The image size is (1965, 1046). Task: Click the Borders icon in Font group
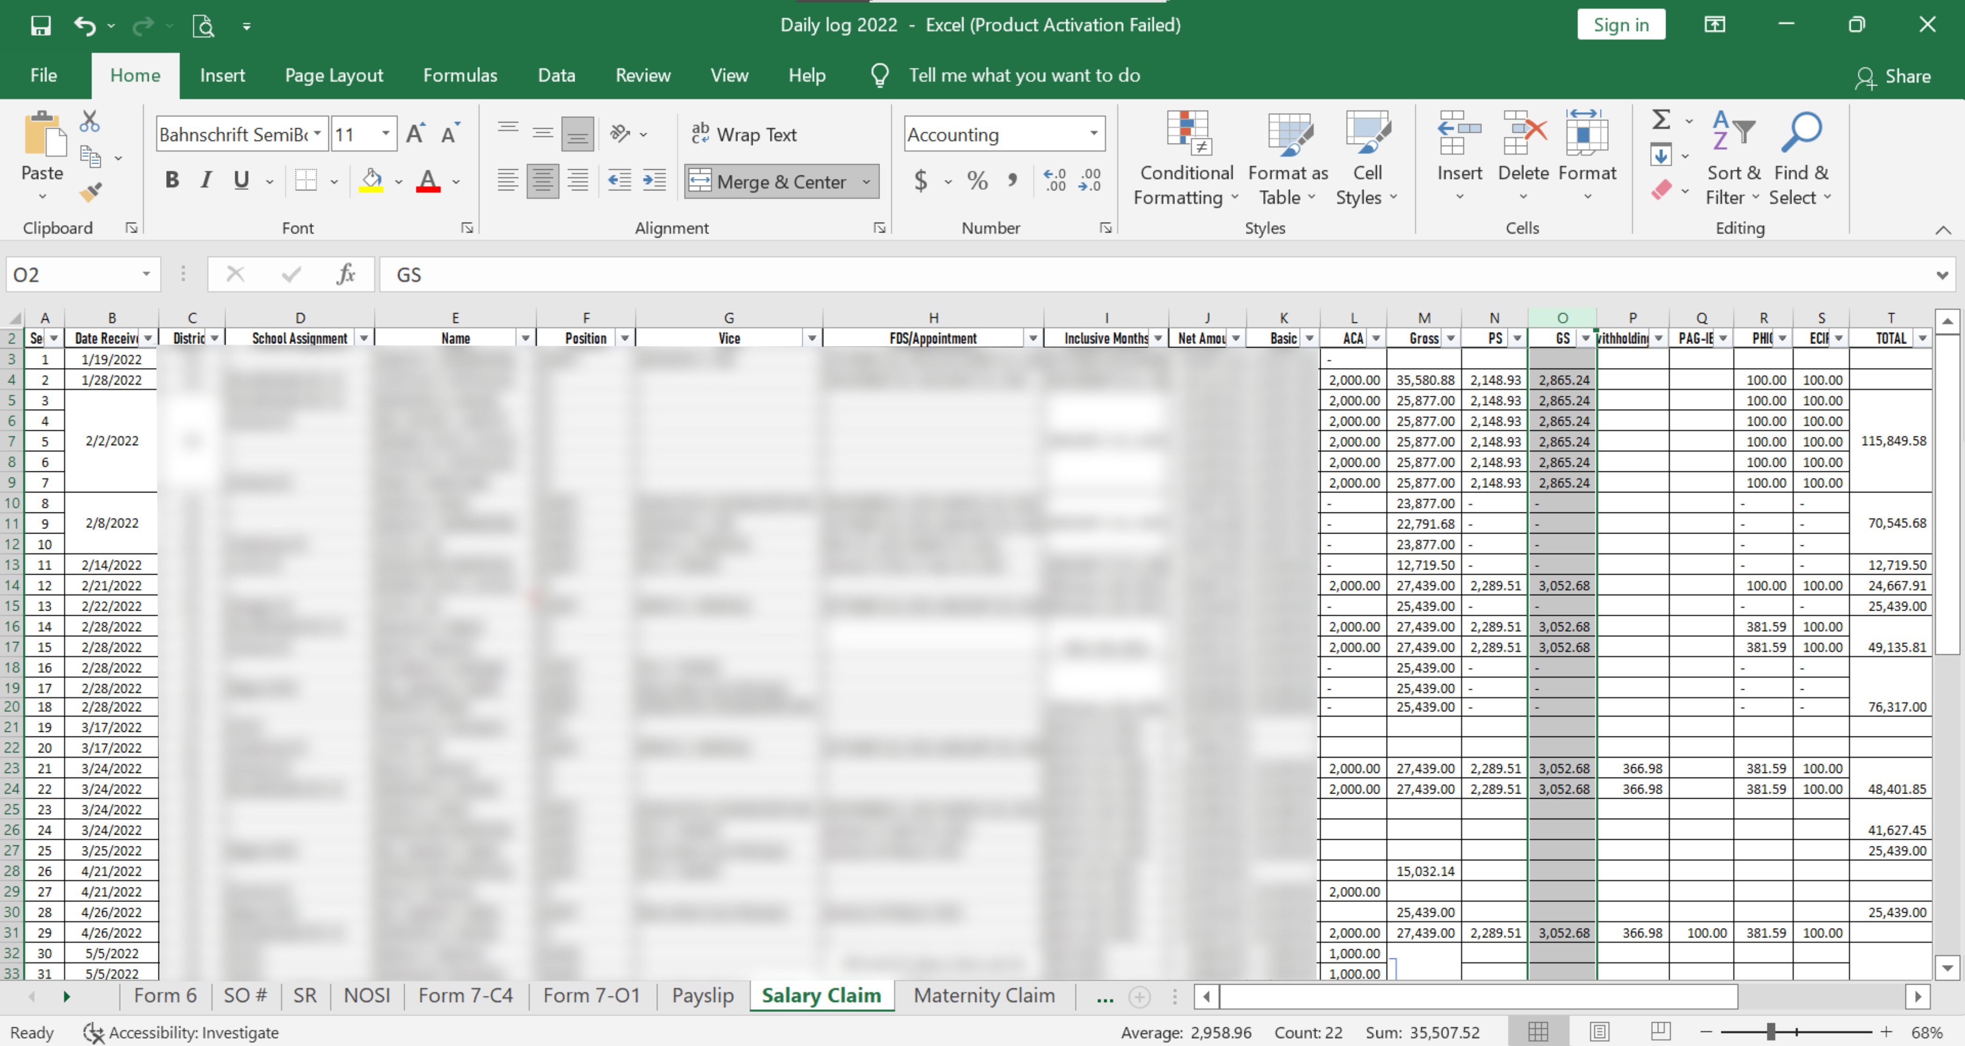(x=306, y=180)
